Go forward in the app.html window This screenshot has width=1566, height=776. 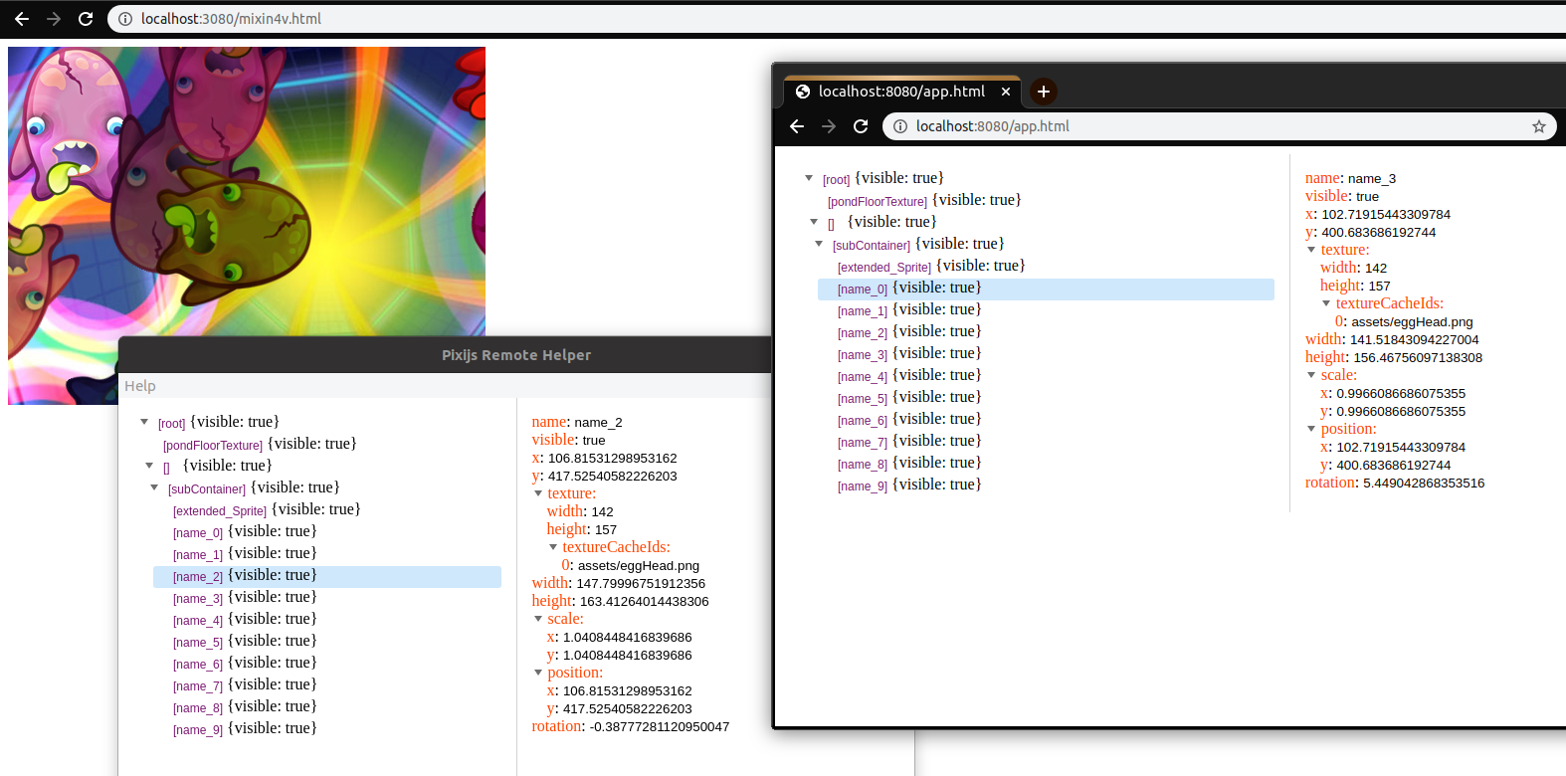point(829,126)
